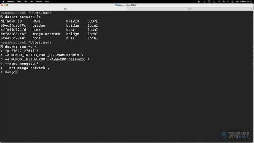
Task: Click the 'NETWORK ID' column header
Action: [11, 21]
